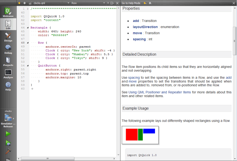Open the layoutDirection property link
Screen dimensions: 237x161
pos(145,27)
